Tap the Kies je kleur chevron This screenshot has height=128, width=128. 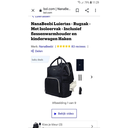[92, 126]
